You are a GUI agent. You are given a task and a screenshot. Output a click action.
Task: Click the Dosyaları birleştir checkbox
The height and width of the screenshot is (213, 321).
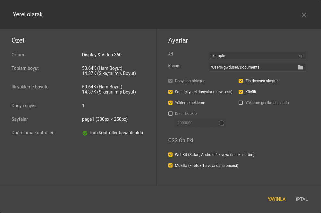(x=171, y=81)
